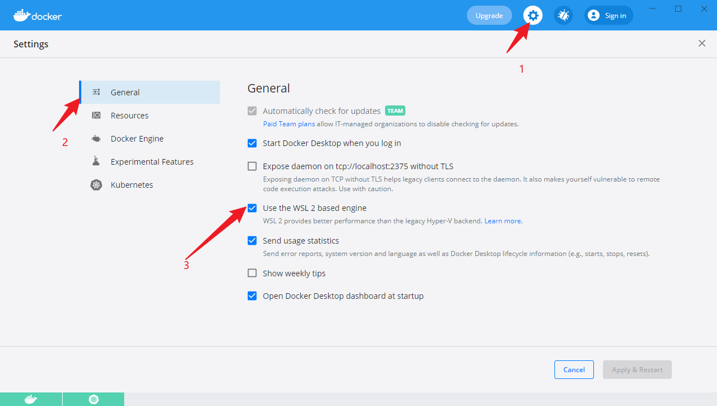The width and height of the screenshot is (717, 406).
Task: Enable Show weekly tips checkbox
Action: tap(252, 273)
